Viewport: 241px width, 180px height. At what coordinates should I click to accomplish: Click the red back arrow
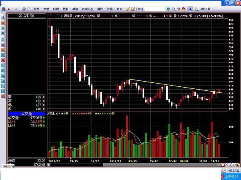pyautogui.click(x=8, y=9)
